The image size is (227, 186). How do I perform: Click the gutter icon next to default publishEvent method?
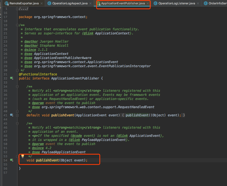coord(11,115)
